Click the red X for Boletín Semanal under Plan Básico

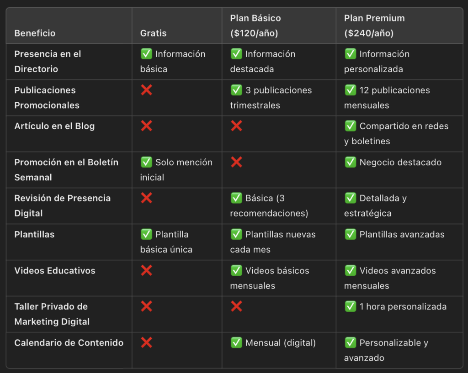(236, 162)
